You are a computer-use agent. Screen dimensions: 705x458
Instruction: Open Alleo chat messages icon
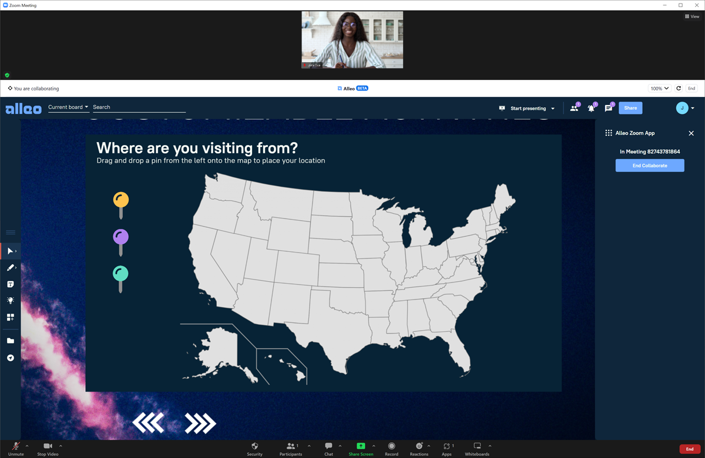tap(609, 108)
